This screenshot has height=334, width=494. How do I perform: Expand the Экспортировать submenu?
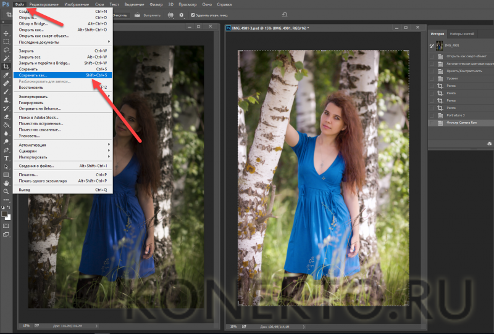[x=62, y=96]
